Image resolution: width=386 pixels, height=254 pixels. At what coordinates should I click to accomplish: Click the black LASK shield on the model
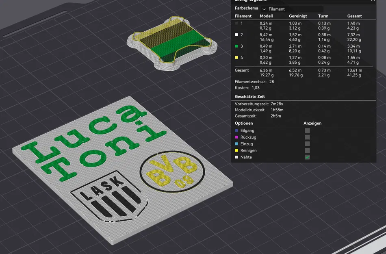tap(110, 197)
